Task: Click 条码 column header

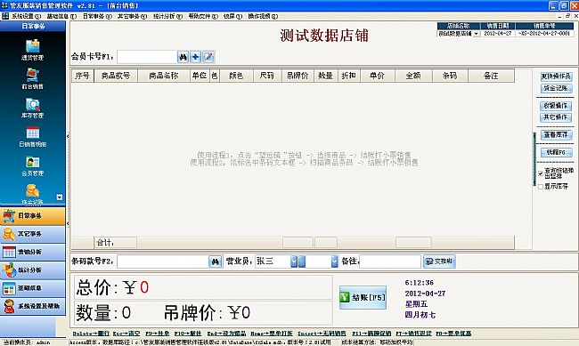Action: click(450, 76)
